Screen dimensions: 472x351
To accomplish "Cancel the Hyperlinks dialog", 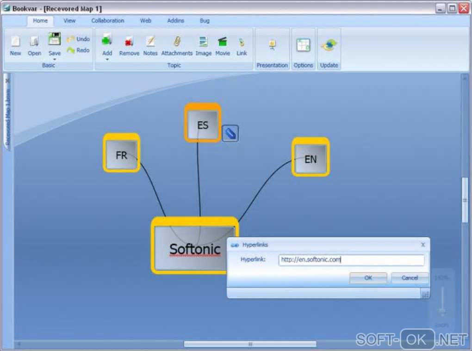I will (410, 278).
